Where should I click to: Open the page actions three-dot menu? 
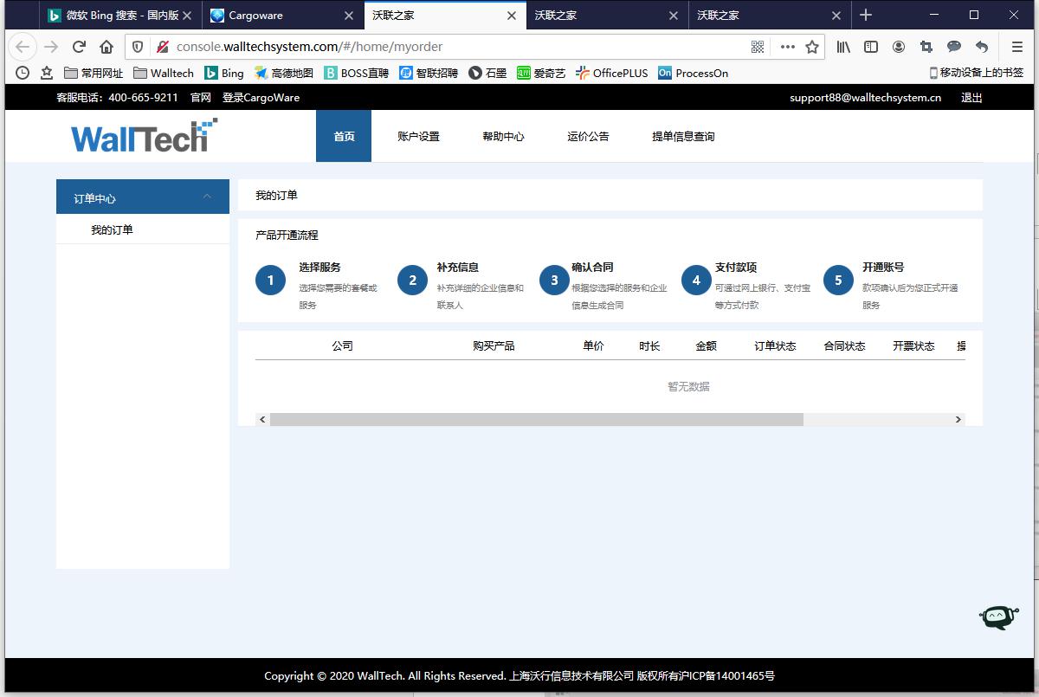coord(787,47)
